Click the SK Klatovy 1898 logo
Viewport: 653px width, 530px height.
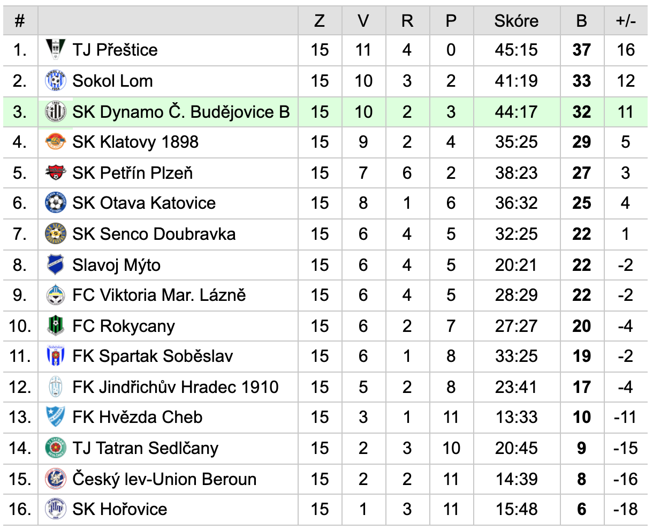point(56,142)
